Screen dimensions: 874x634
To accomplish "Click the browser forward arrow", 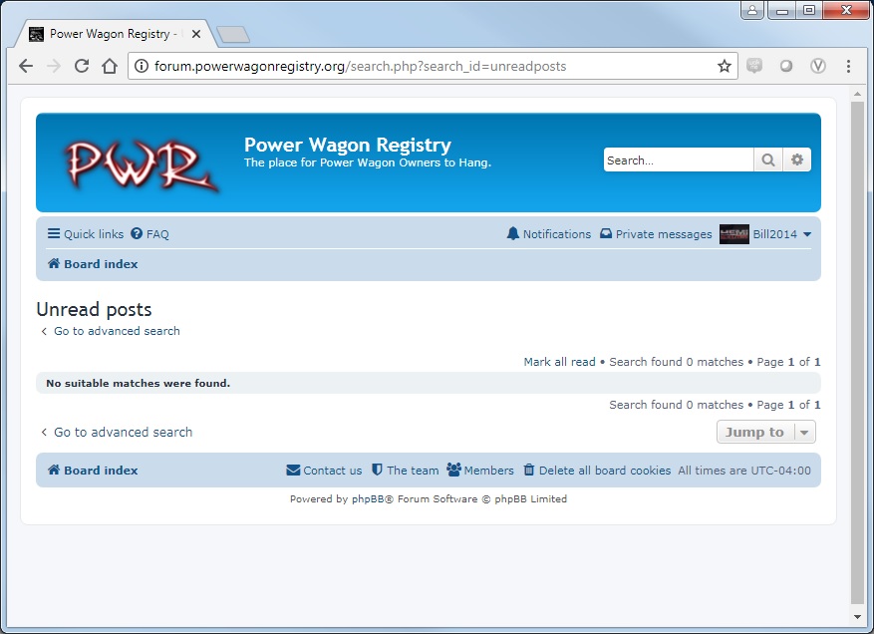I will 54,66.
